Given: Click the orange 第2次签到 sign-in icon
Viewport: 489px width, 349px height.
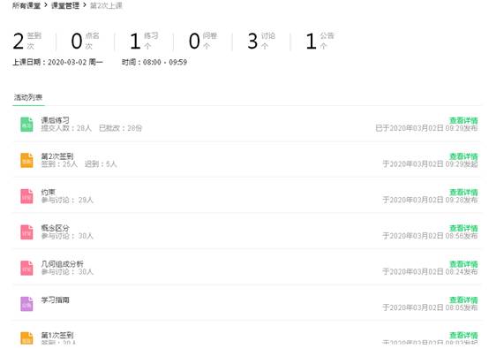Looking at the screenshot, I should (x=26, y=160).
